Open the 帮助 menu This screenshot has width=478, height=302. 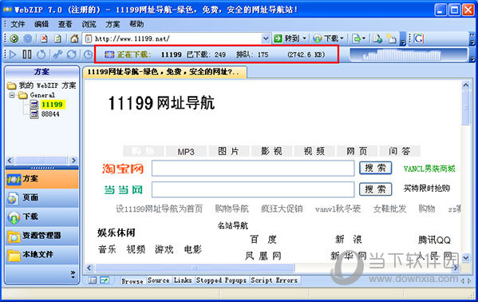136,24
